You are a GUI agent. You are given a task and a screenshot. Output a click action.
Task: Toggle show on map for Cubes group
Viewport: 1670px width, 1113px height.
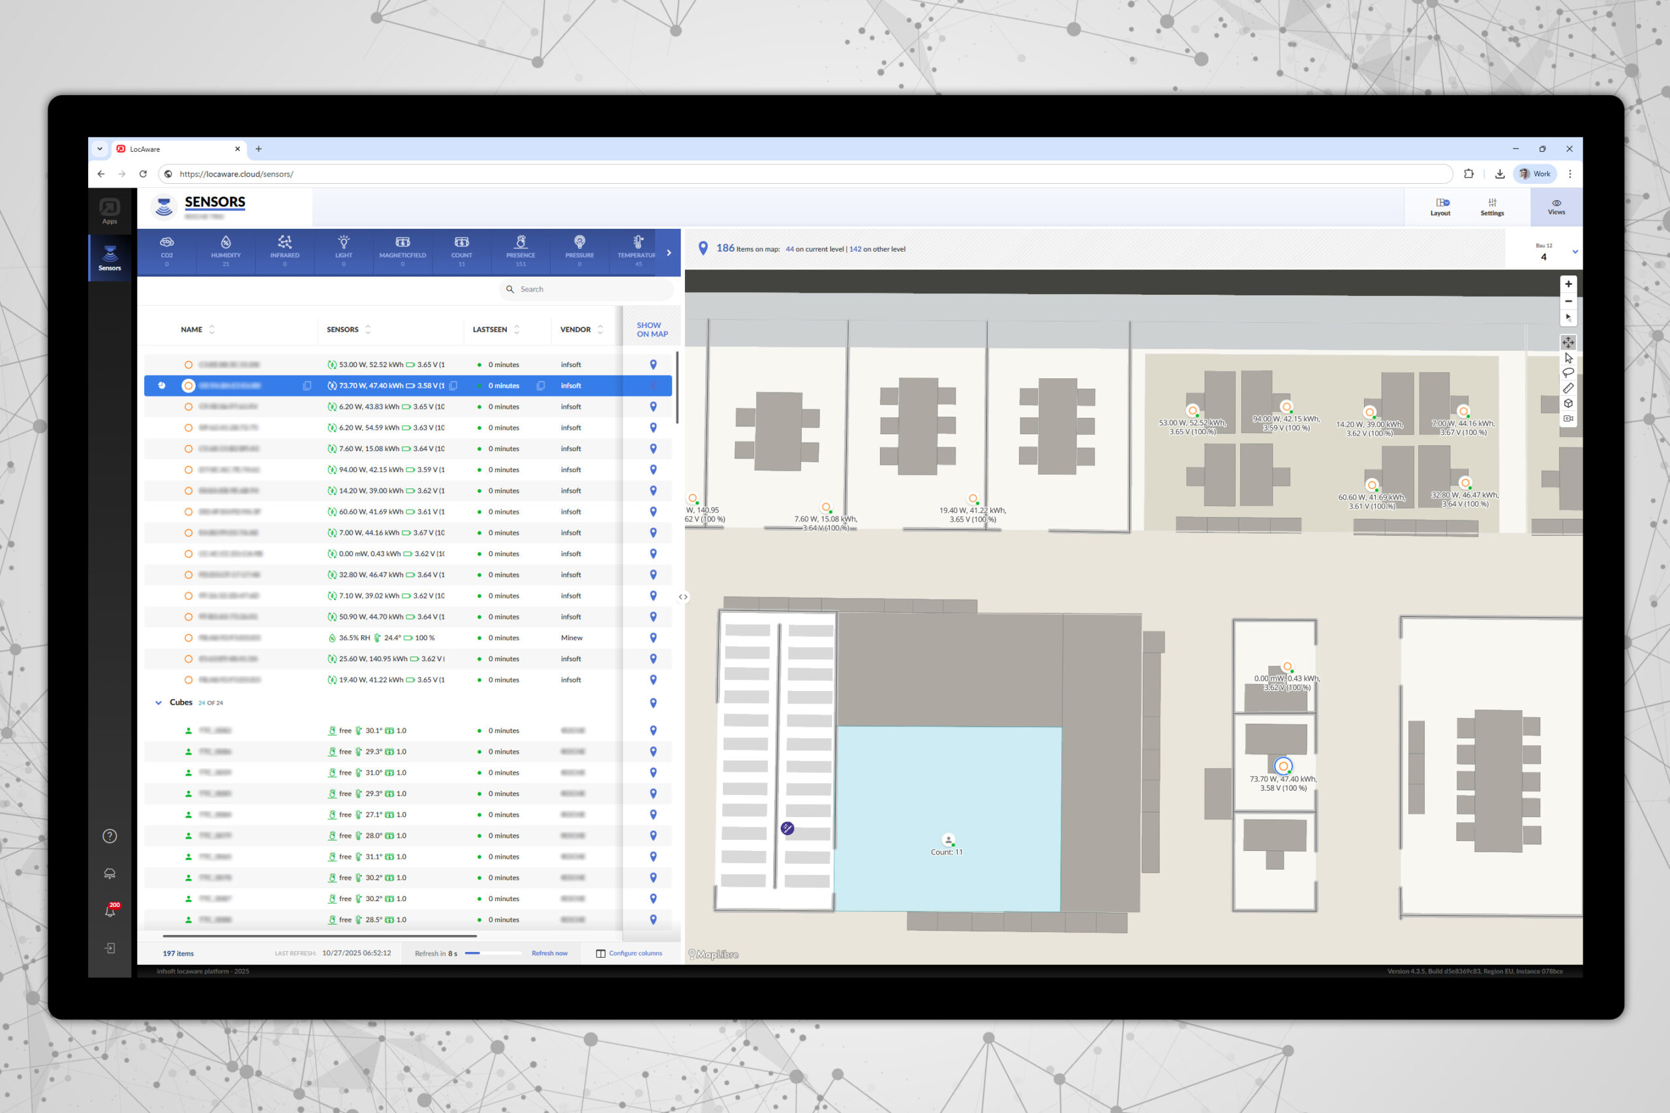click(653, 703)
